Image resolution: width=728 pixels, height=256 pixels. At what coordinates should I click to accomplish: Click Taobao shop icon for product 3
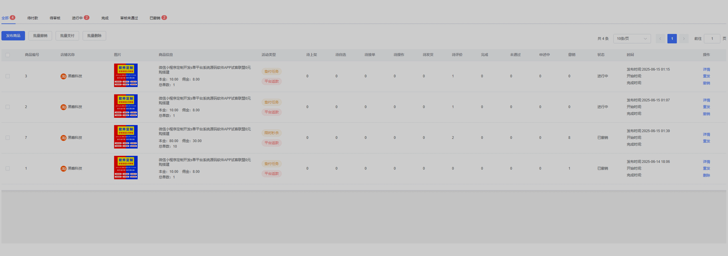tap(63, 76)
